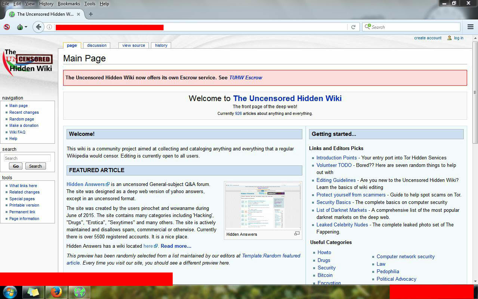Screen dimensions: 478x299
Task: Open the File menu
Action: [x=5, y=4]
